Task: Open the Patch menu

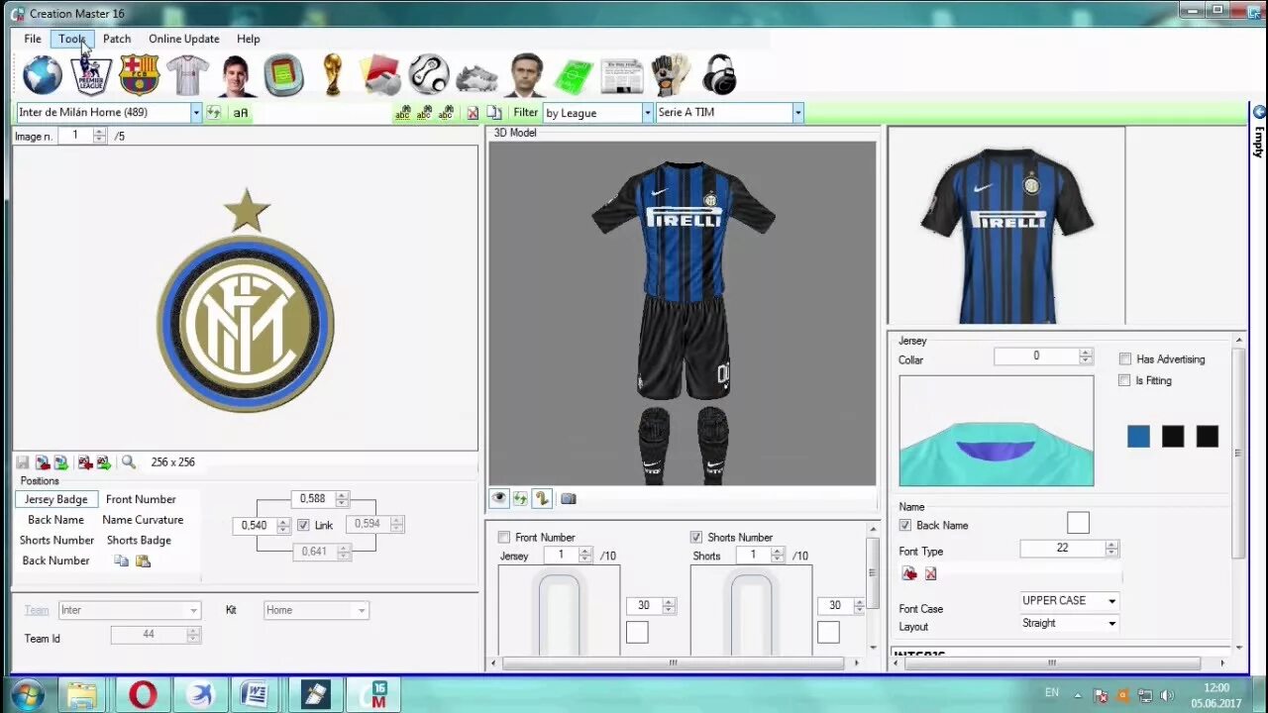Action: pyautogui.click(x=117, y=39)
